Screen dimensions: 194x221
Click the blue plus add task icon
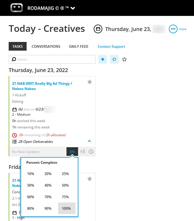pyautogui.click(x=103, y=59)
